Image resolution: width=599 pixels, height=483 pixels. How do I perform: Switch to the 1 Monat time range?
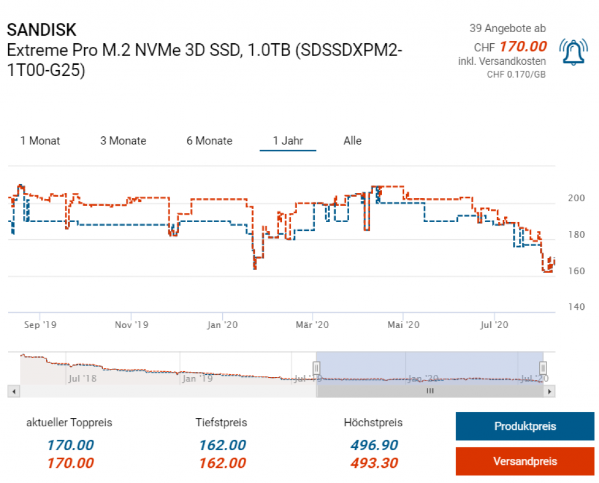tap(40, 141)
